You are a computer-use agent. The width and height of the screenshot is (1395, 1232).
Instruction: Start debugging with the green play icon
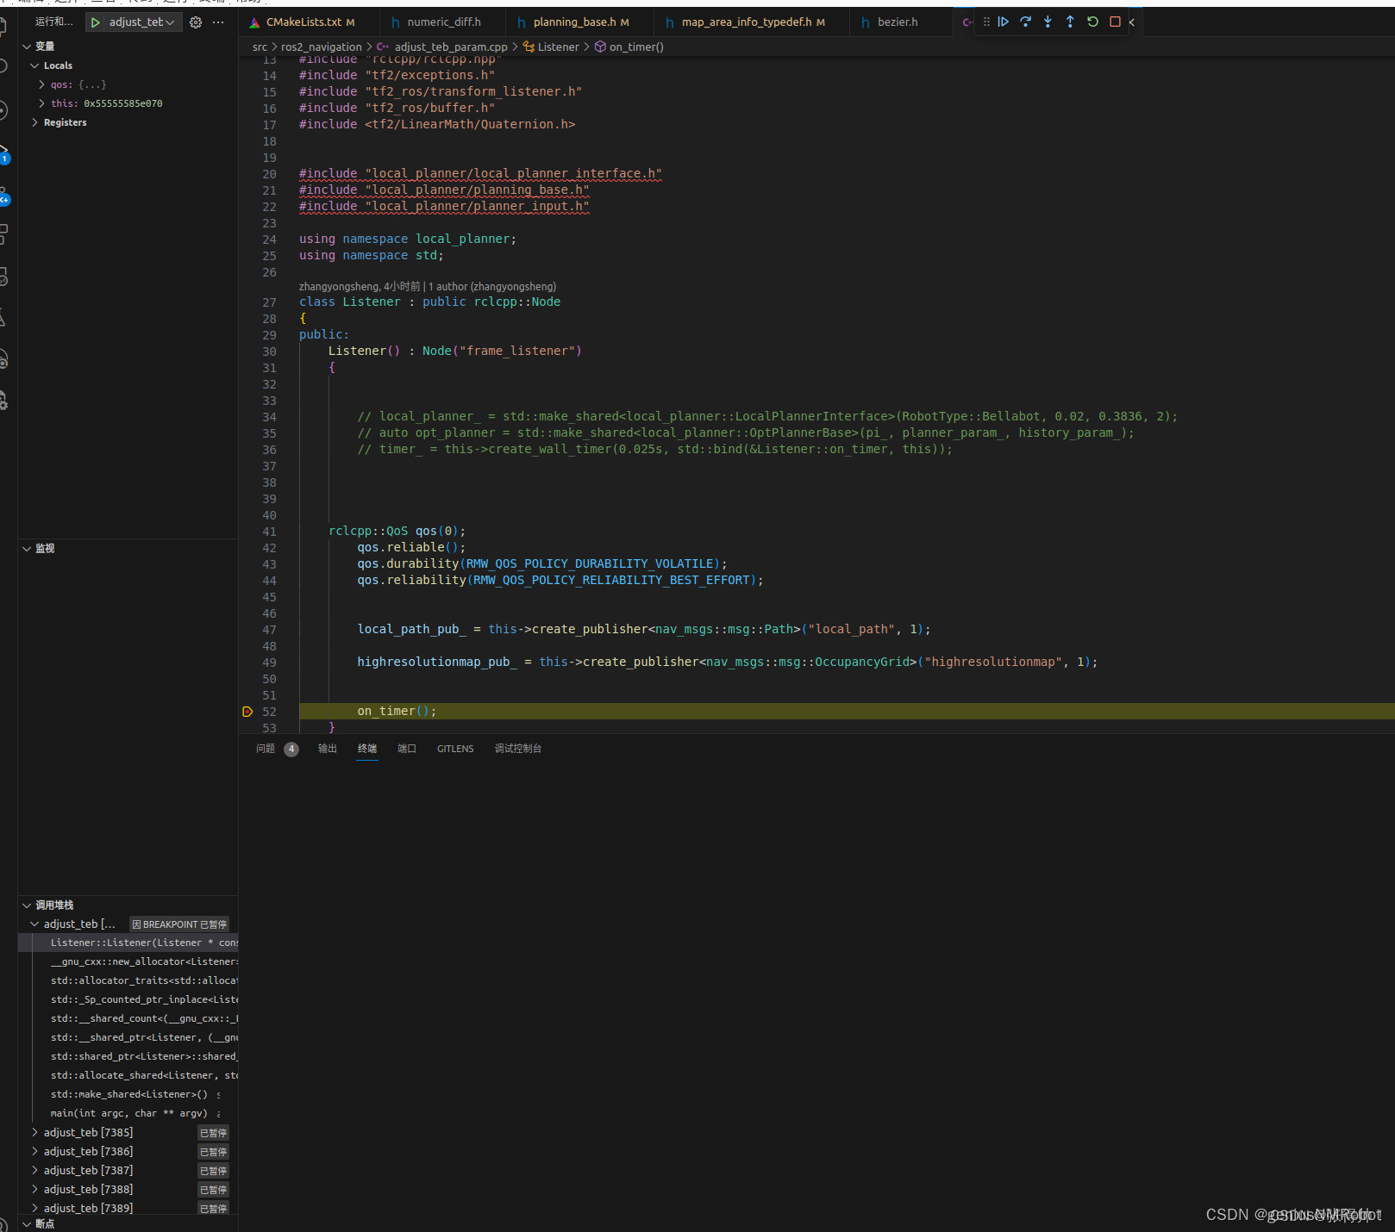tap(96, 22)
